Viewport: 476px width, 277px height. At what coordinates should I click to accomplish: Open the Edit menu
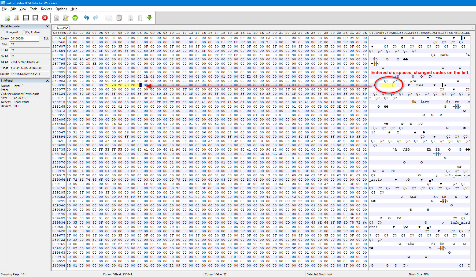(13, 9)
